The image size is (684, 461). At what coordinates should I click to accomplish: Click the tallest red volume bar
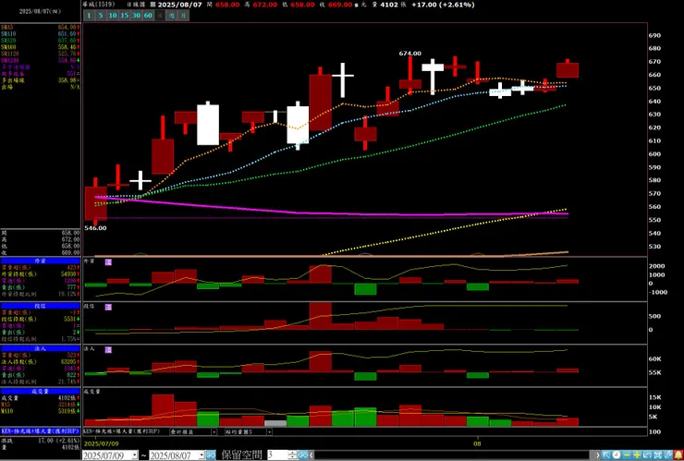[163, 410]
